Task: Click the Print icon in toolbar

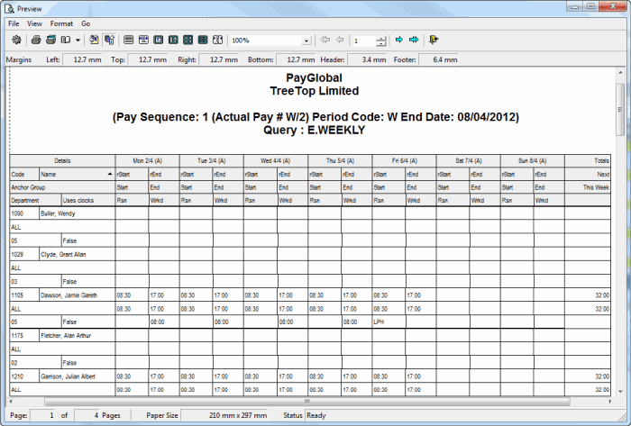Action: 36,41
